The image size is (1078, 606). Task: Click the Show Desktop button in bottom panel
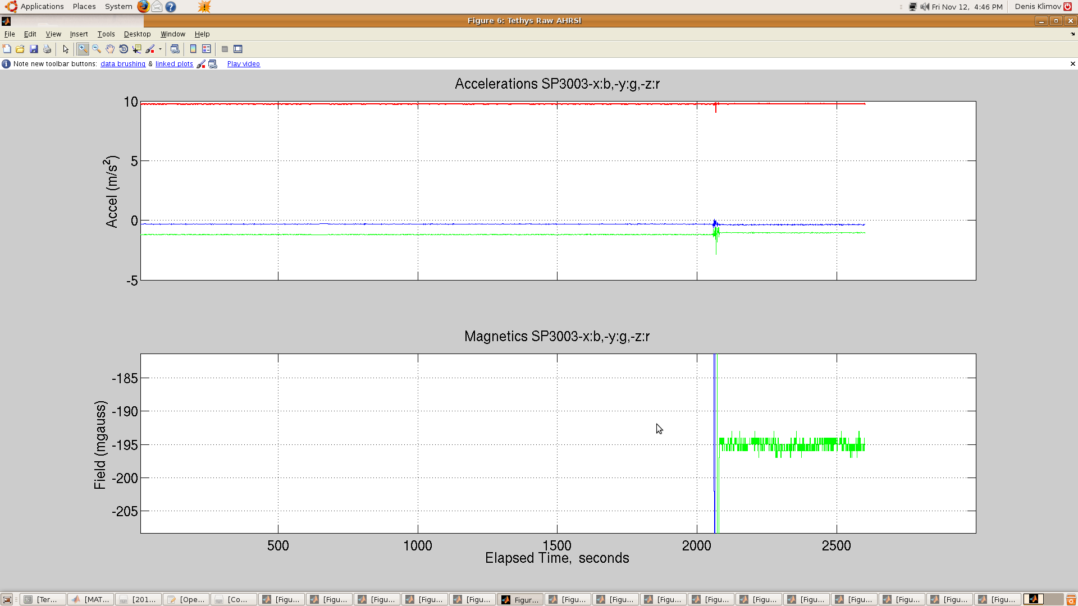click(7, 600)
